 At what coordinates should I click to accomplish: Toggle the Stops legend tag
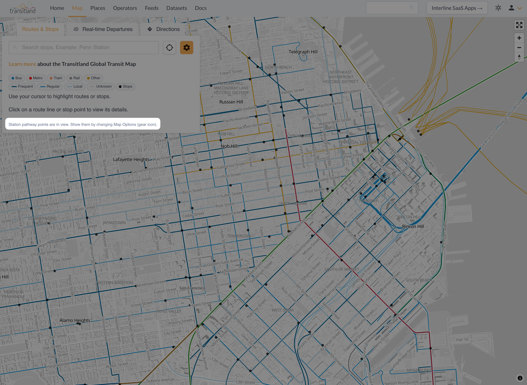click(125, 87)
